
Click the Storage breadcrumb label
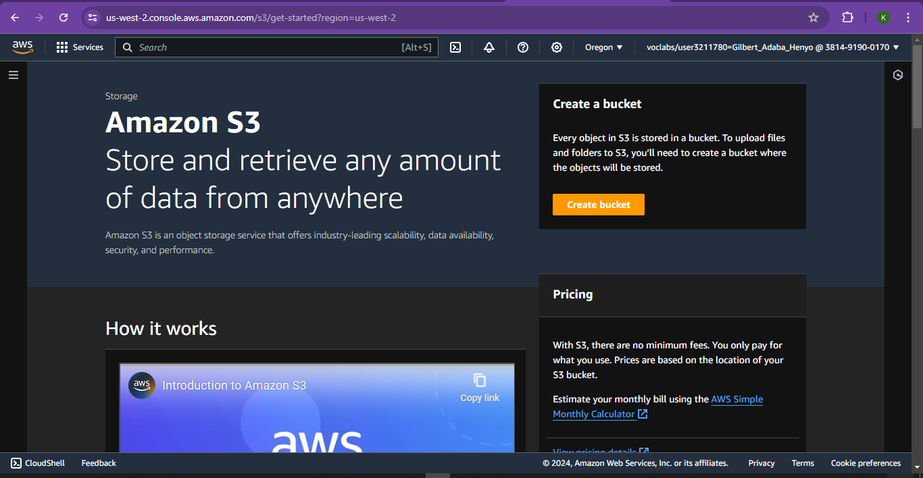click(x=122, y=96)
